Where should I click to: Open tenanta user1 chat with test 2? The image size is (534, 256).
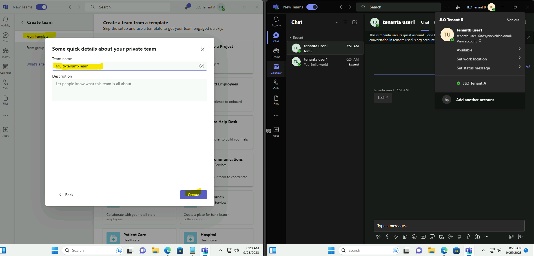(x=325, y=48)
